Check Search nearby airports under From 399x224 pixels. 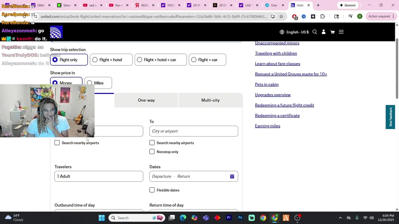click(57, 143)
